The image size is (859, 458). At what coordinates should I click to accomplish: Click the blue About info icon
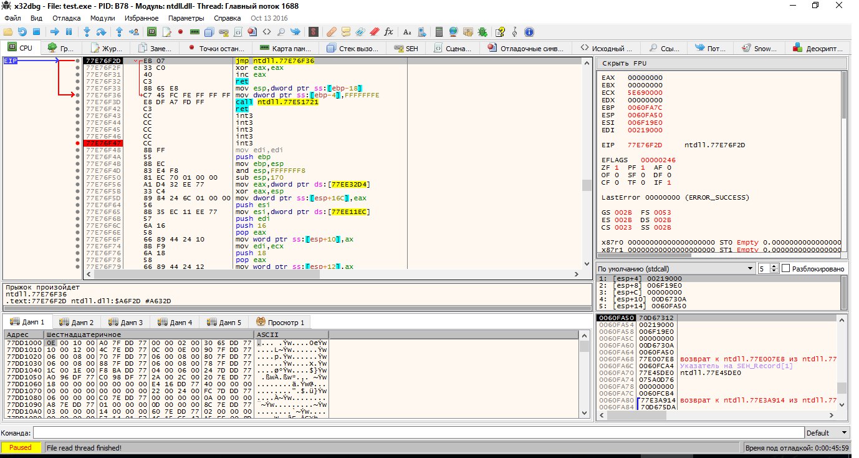click(529, 31)
